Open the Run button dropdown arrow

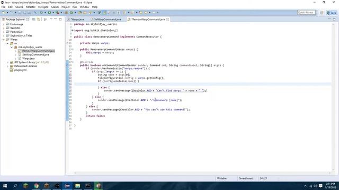click(x=53, y=13)
